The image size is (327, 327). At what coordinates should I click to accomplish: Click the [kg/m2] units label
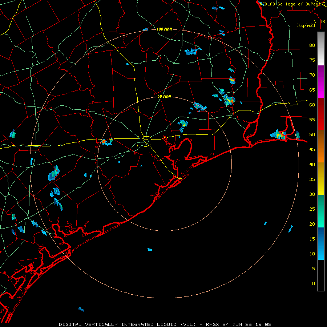pos(306,25)
